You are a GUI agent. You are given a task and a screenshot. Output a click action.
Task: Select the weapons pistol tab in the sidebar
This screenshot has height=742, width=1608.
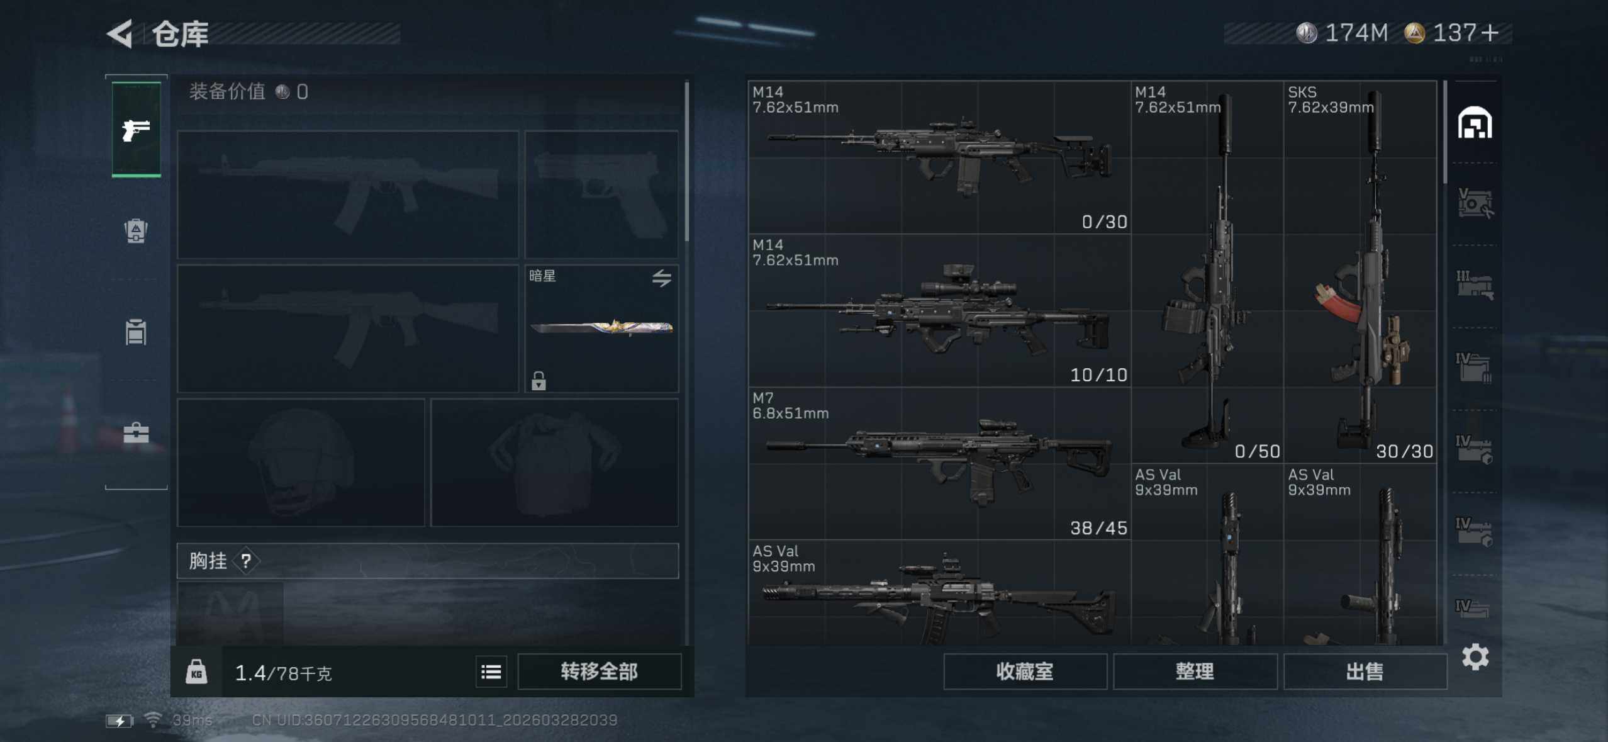(137, 130)
